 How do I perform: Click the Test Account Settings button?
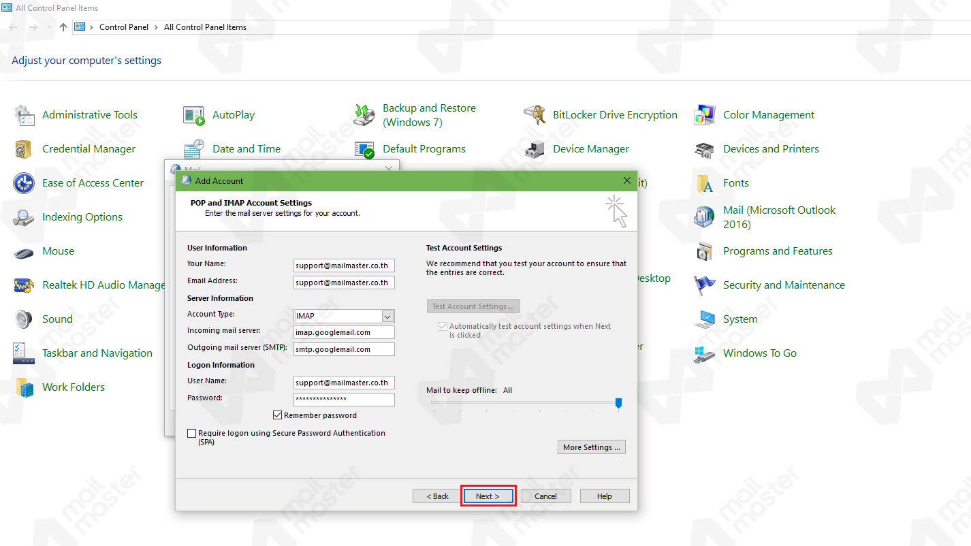click(x=473, y=306)
